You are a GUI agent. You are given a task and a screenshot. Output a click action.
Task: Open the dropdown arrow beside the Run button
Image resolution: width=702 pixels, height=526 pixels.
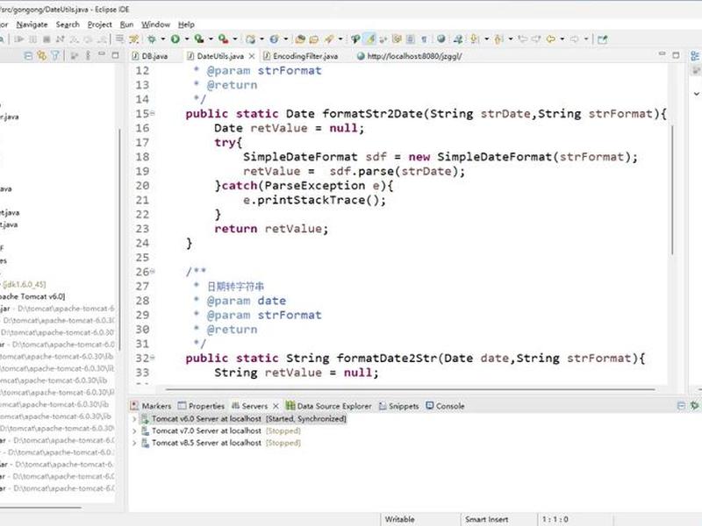click(x=187, y=39)
